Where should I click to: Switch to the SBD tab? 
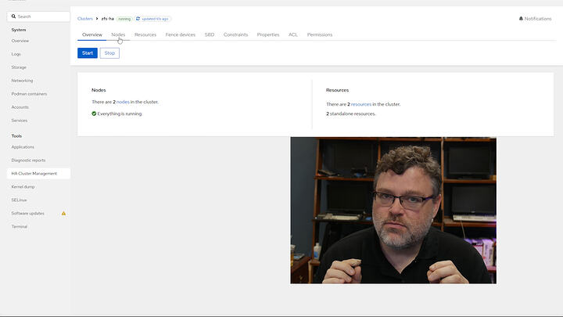(210, 35)
